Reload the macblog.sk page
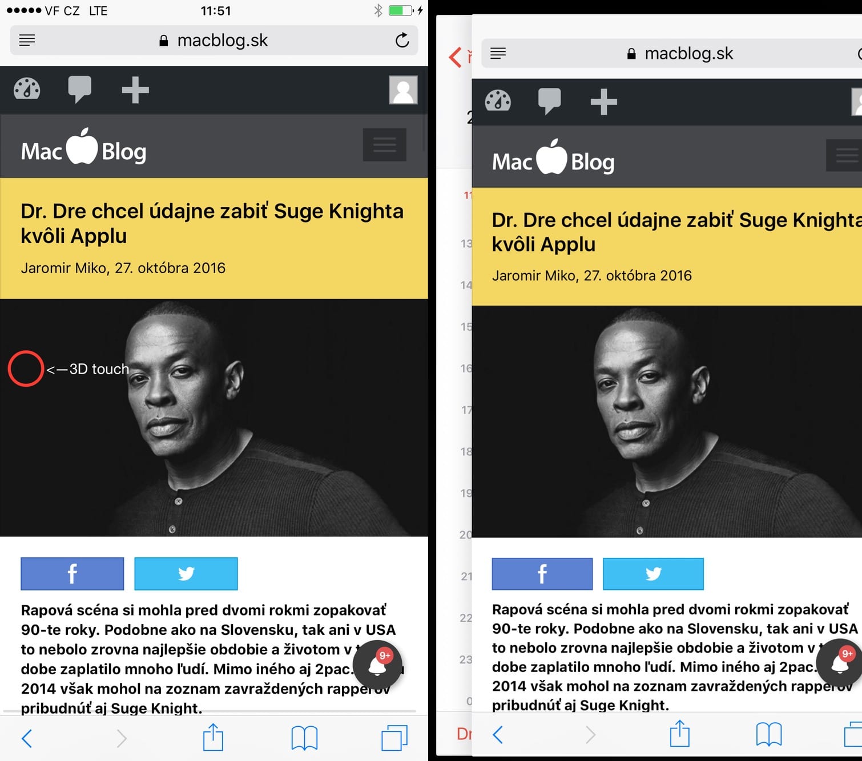The height and width of the screenshot is (761, 862). [402, 40]
